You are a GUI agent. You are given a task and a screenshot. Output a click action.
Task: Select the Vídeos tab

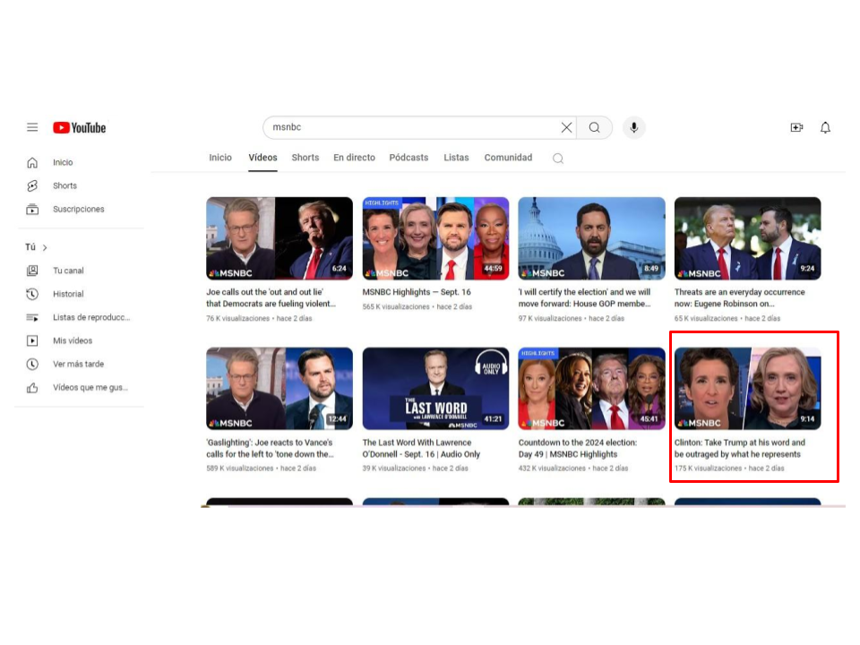pyautogui.click(x=262, y=158)
